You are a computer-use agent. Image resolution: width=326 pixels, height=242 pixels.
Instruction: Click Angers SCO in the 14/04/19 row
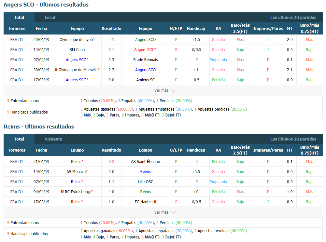pos(145,50)
